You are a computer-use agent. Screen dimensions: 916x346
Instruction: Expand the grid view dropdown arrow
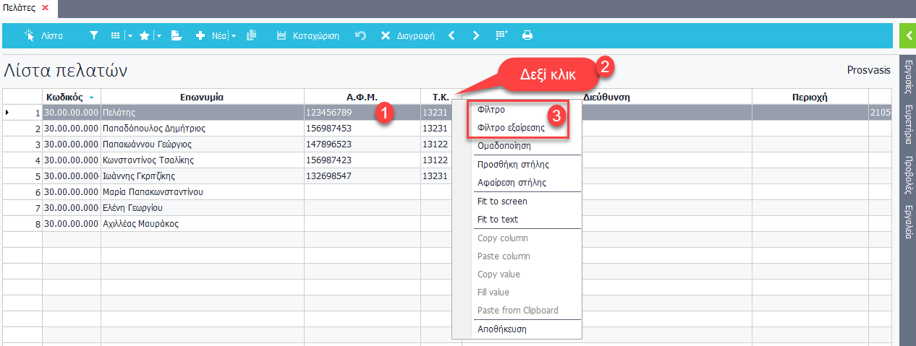129,35
